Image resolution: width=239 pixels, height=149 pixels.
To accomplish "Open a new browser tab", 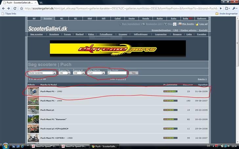I will [41, 3].
